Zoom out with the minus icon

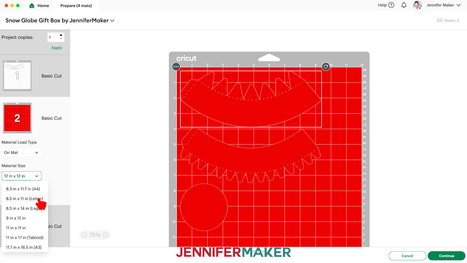pos(84,235)
